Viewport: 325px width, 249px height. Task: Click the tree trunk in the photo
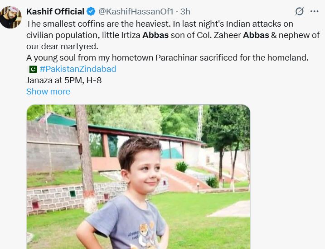85,158
